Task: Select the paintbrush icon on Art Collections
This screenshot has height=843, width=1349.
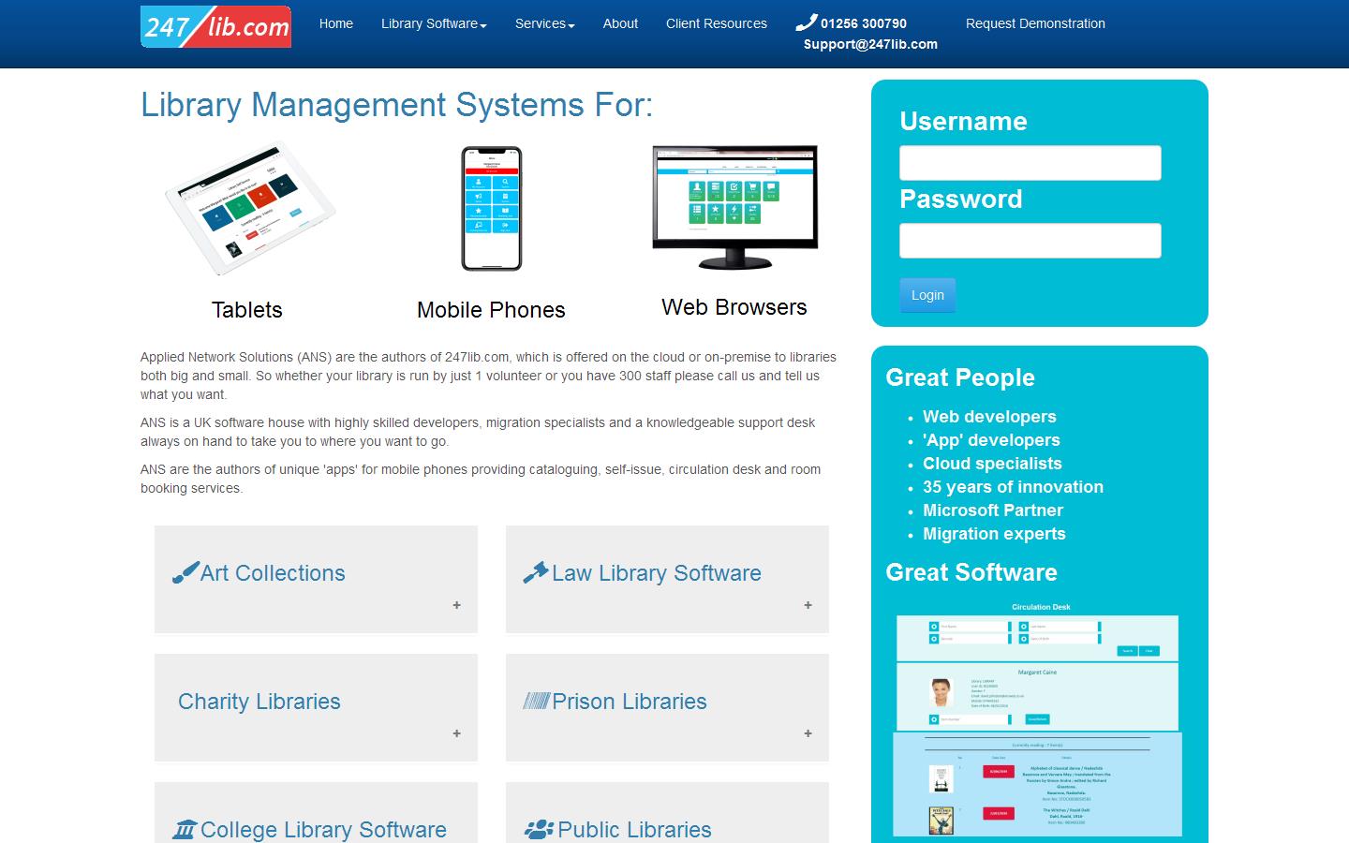Action: [x=185, y=571]
